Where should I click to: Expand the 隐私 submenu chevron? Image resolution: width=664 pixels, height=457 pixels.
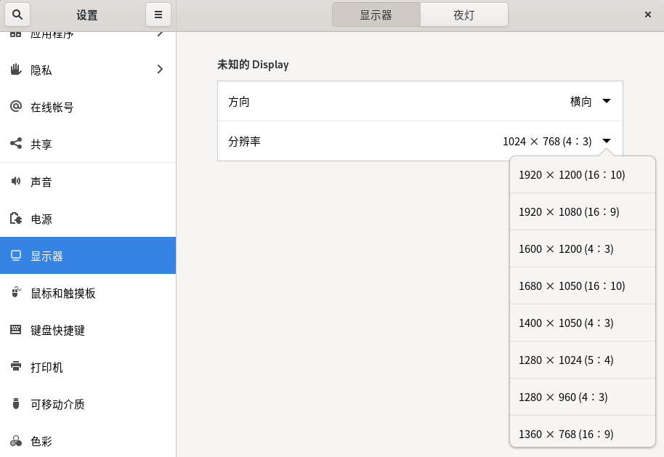(x=160, y=70)
